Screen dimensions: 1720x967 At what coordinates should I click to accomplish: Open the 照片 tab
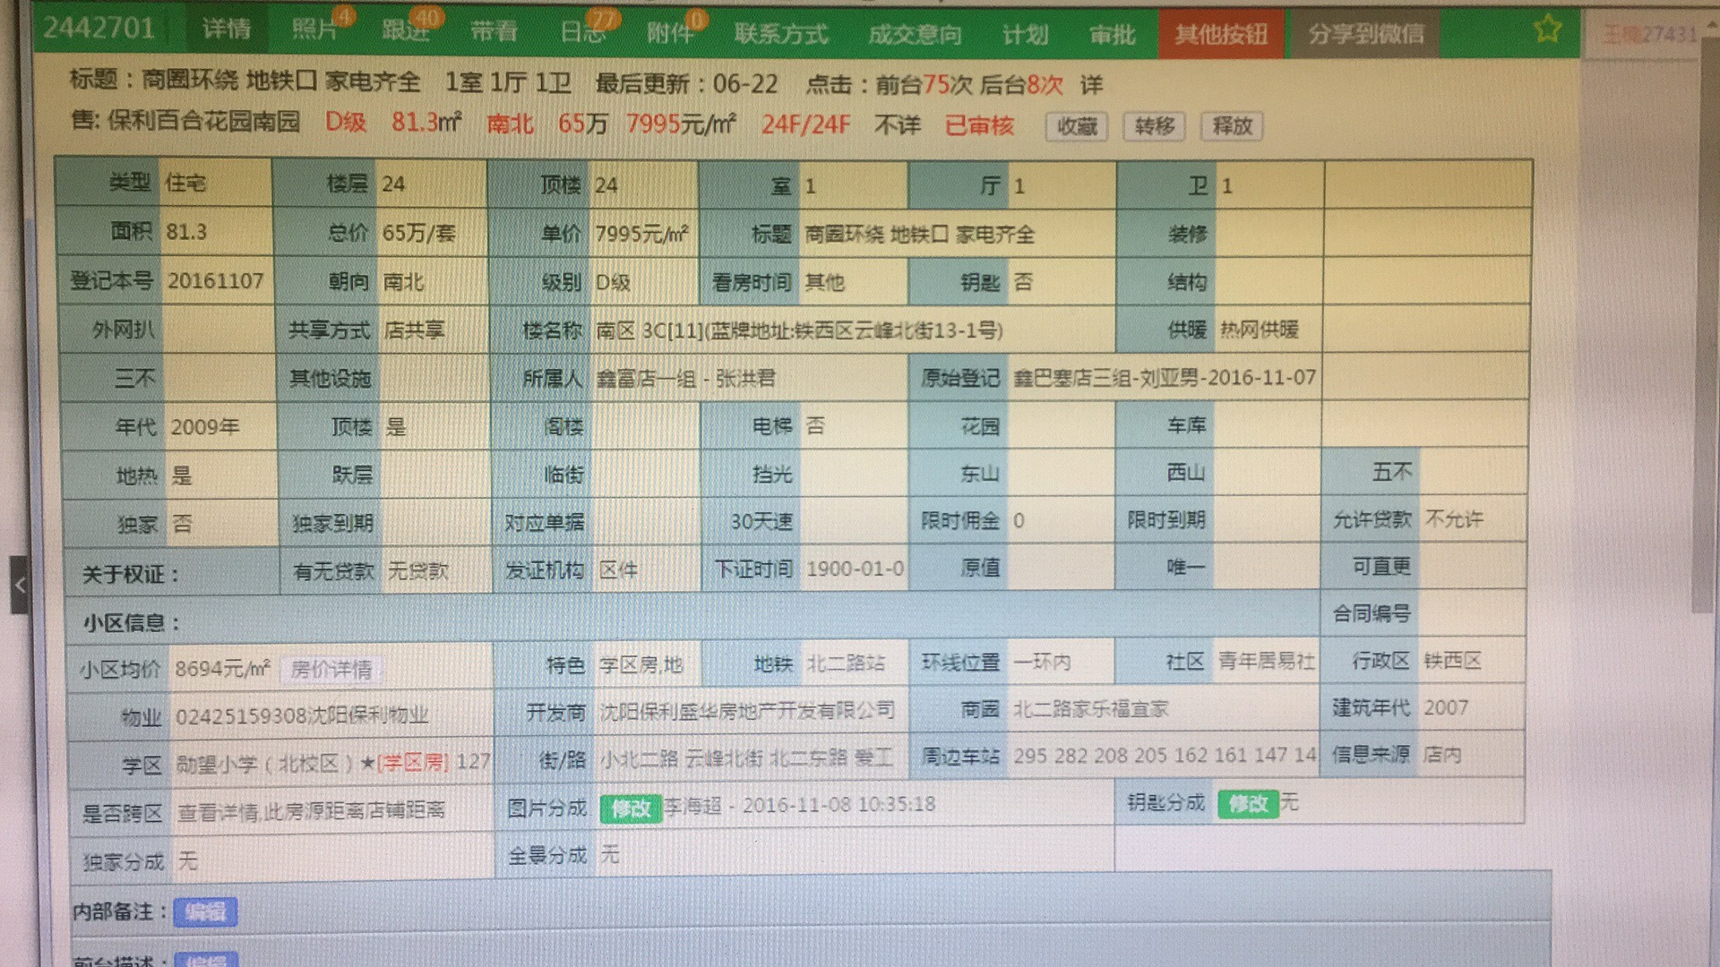tap(315, 31)
